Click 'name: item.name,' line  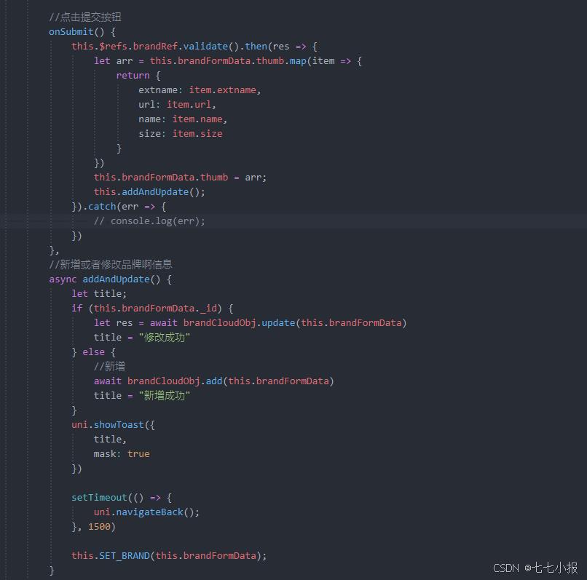pyautogui.click(x=183, y=119)
